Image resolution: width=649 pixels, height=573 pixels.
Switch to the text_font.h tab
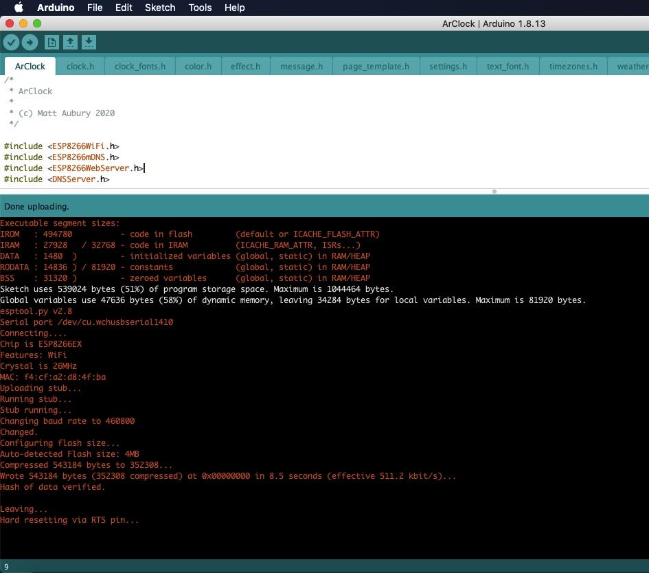point(508,66)
